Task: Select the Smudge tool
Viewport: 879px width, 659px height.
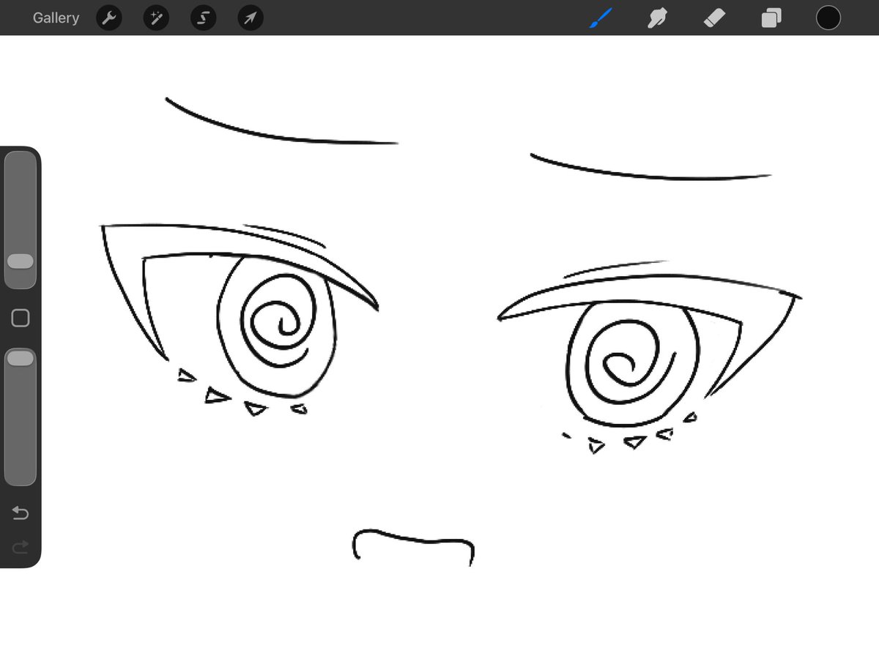Action: pyautogui.click(x=657, y=18)
